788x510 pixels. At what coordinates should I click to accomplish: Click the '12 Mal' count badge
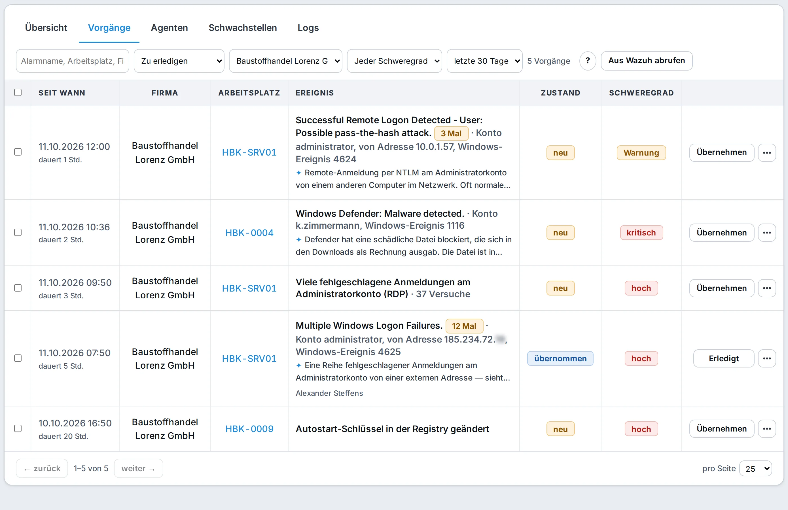[x=464, y=326]
